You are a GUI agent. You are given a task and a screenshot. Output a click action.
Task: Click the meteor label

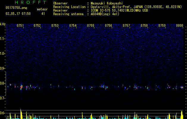(x=42, y=9)
